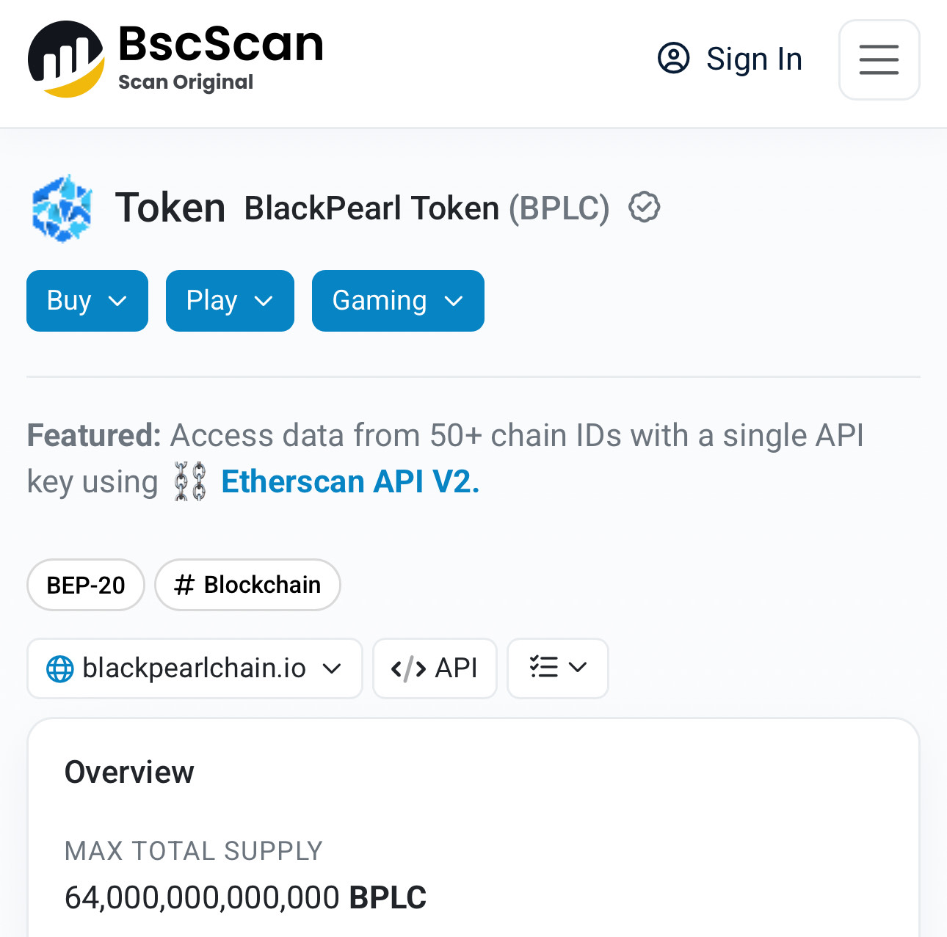Open the Etherscan API V2 link
Viewport: 947px width, 937px height.
coord(350,482)
